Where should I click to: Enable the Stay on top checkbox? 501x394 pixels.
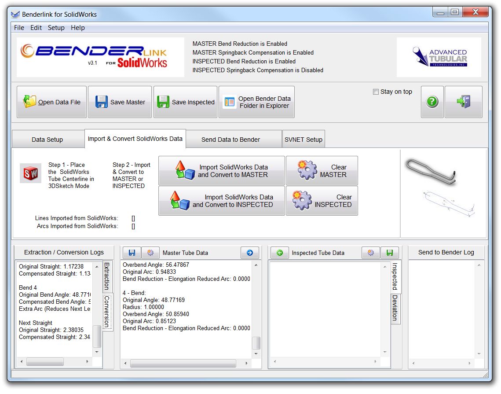coord(376,92)
